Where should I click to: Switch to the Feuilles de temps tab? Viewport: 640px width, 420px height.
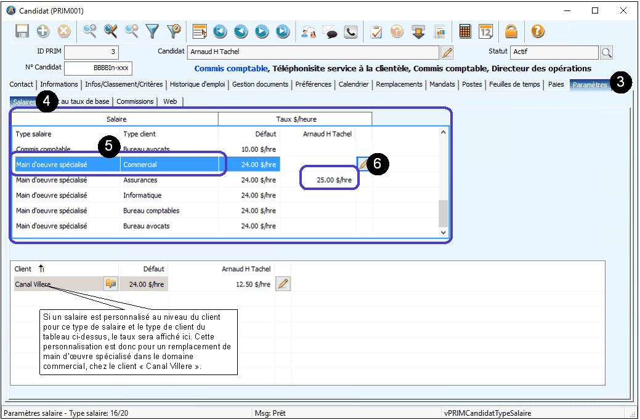(x=514, y=84)
